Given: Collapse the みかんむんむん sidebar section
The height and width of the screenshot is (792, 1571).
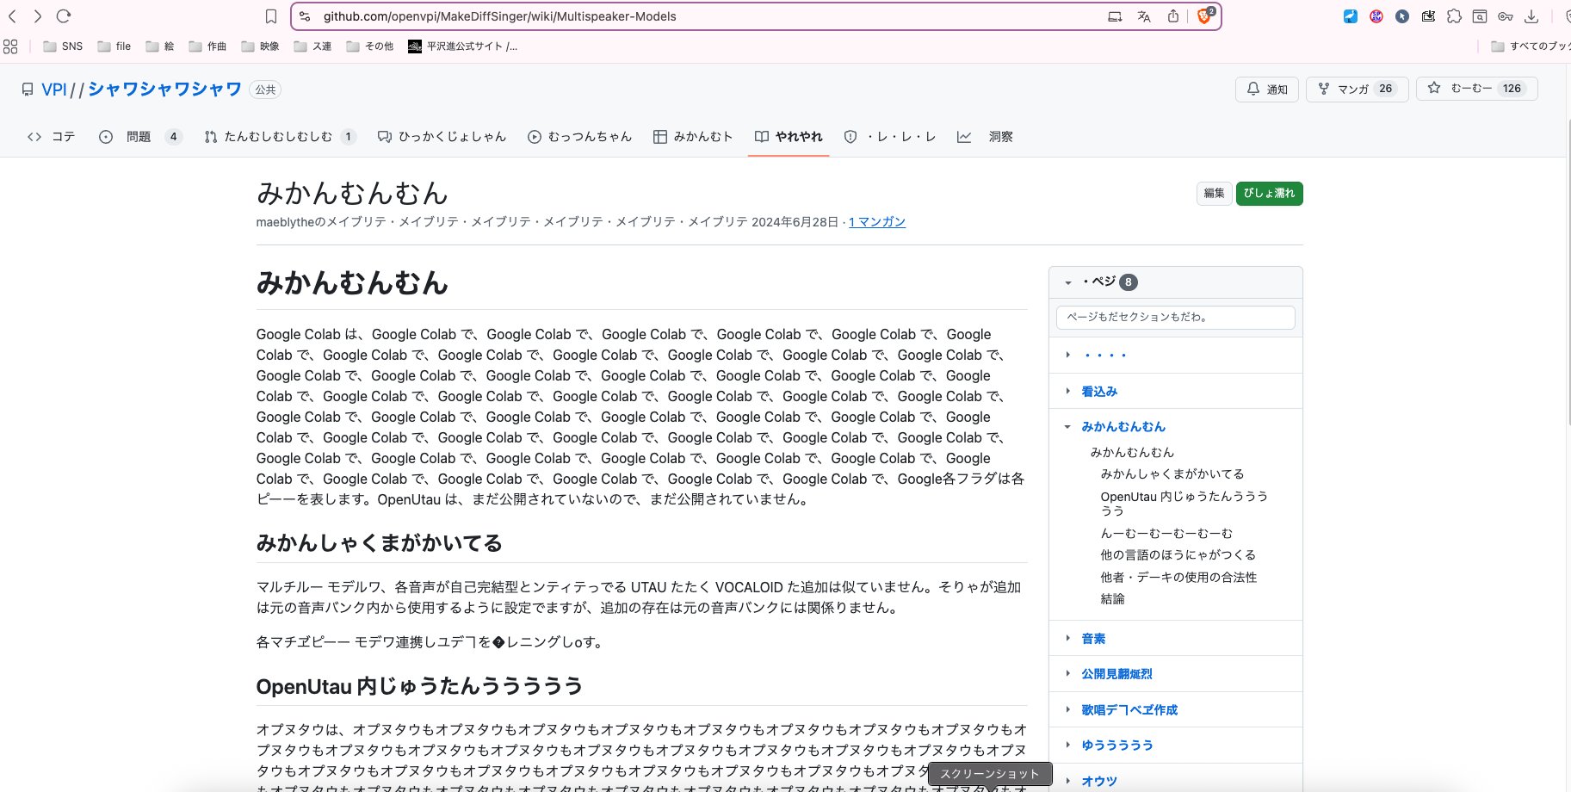Looking at the screenshot, I should 1068,426.
